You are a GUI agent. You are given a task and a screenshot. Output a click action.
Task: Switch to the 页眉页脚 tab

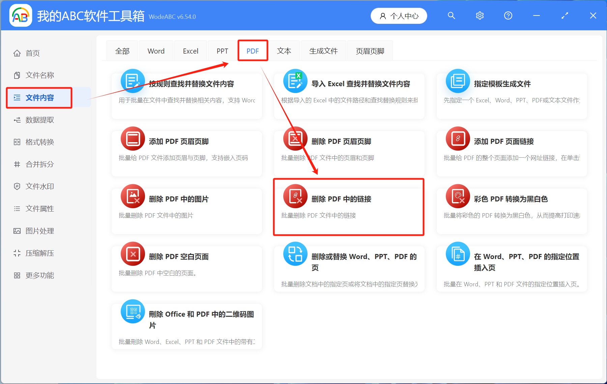(370, 51)
